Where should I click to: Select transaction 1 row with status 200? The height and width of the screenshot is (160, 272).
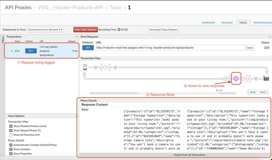(41, 51)
